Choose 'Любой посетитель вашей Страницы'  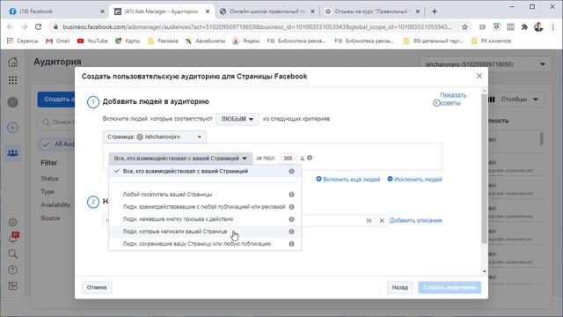click(205, 195)
